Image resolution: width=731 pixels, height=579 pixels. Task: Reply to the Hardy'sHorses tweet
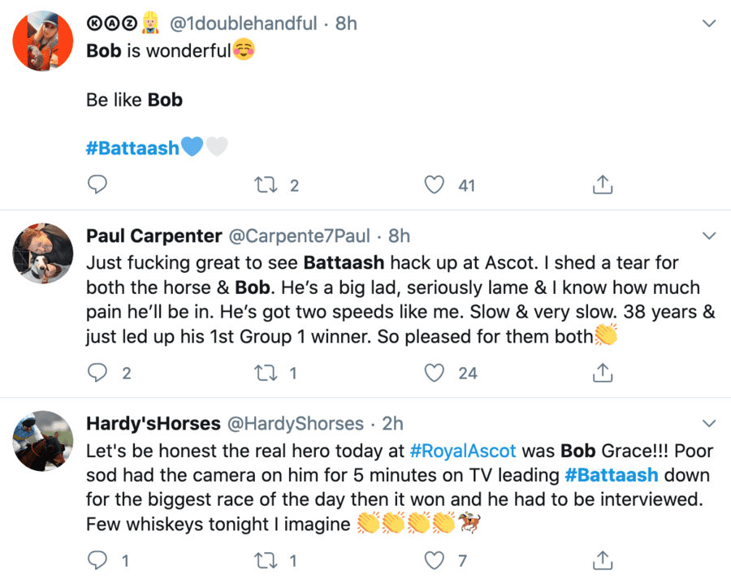97,560
